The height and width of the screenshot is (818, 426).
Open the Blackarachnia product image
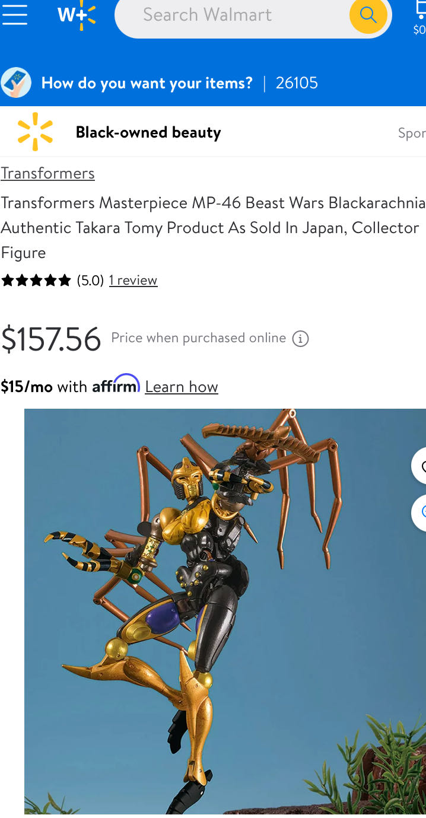click(x=225, y=611)
